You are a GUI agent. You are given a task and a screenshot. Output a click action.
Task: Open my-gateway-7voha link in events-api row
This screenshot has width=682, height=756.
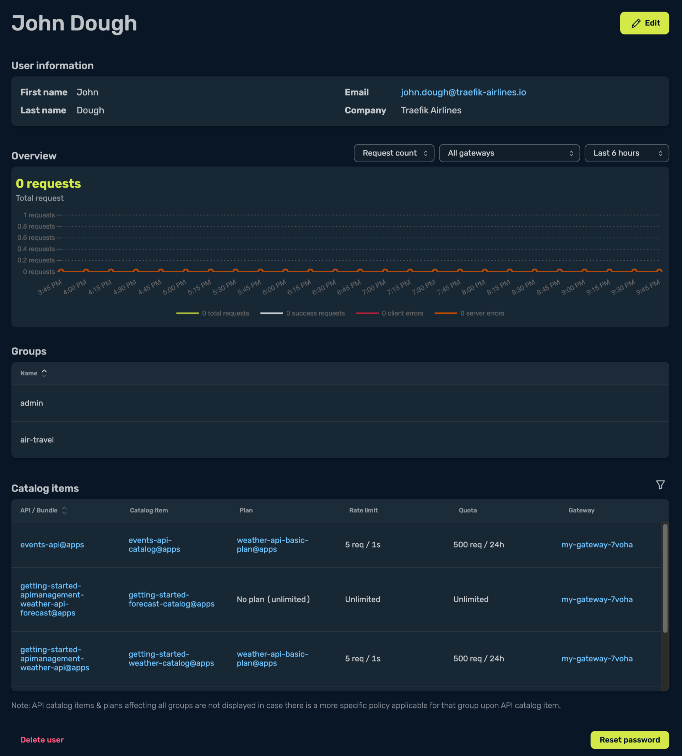(x=597, y=545)
